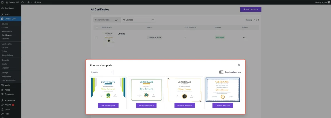
Task: Go to Courses submenu
Action: tap(5, 24)
